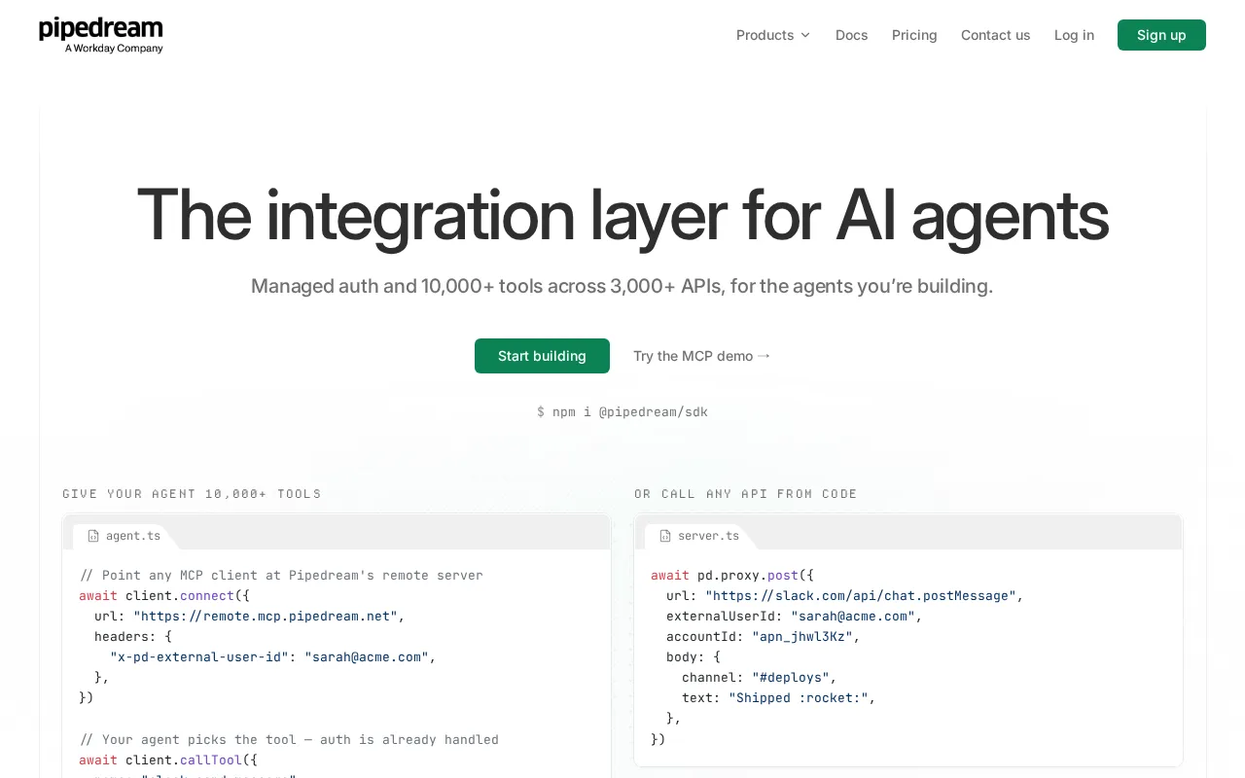Click the remote.mcp.pipedream.net URL string
This screenshot has height=778, width=1245.
tap(266, 617)
